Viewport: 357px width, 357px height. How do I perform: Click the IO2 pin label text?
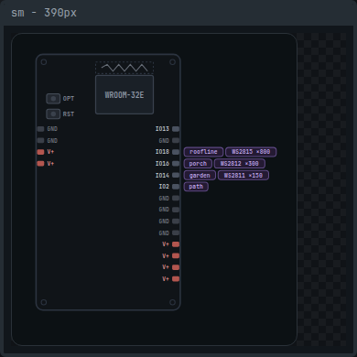pos(164,187)
